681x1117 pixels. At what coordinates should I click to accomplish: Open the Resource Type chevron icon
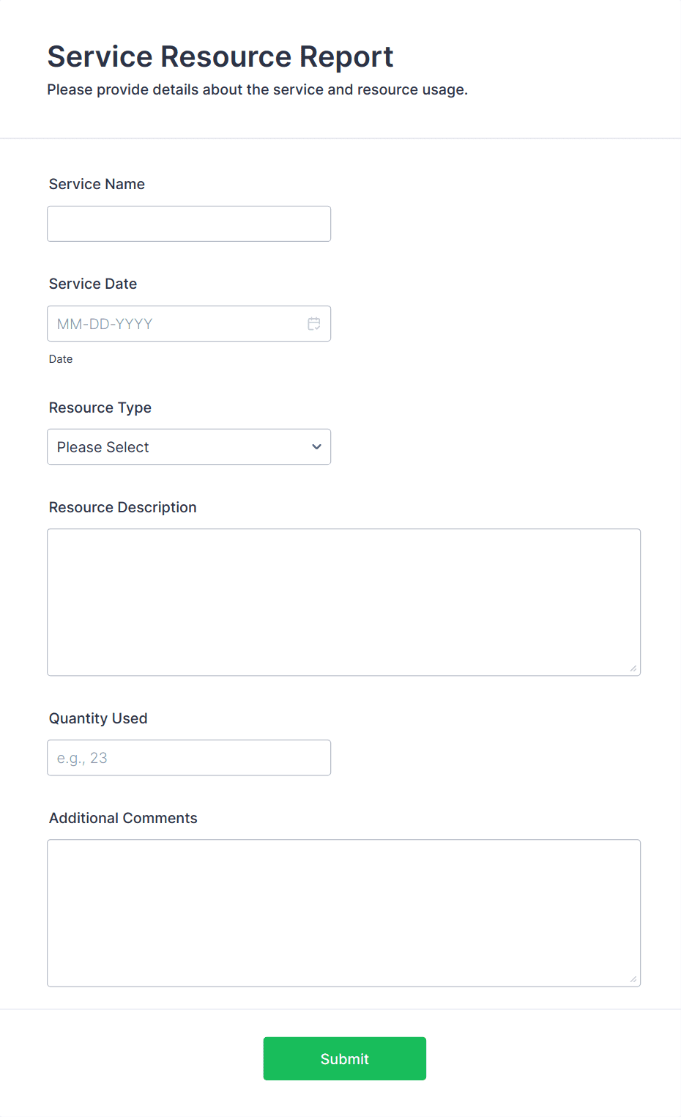[x=316, y=446]
